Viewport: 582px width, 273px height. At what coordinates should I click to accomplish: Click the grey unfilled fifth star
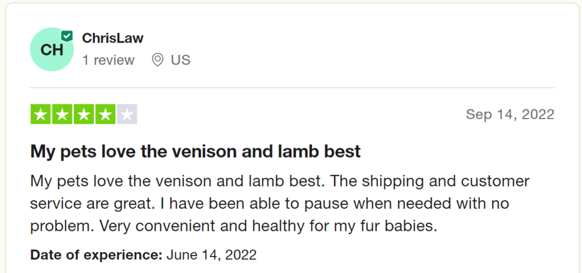click(x=127, y=114)
